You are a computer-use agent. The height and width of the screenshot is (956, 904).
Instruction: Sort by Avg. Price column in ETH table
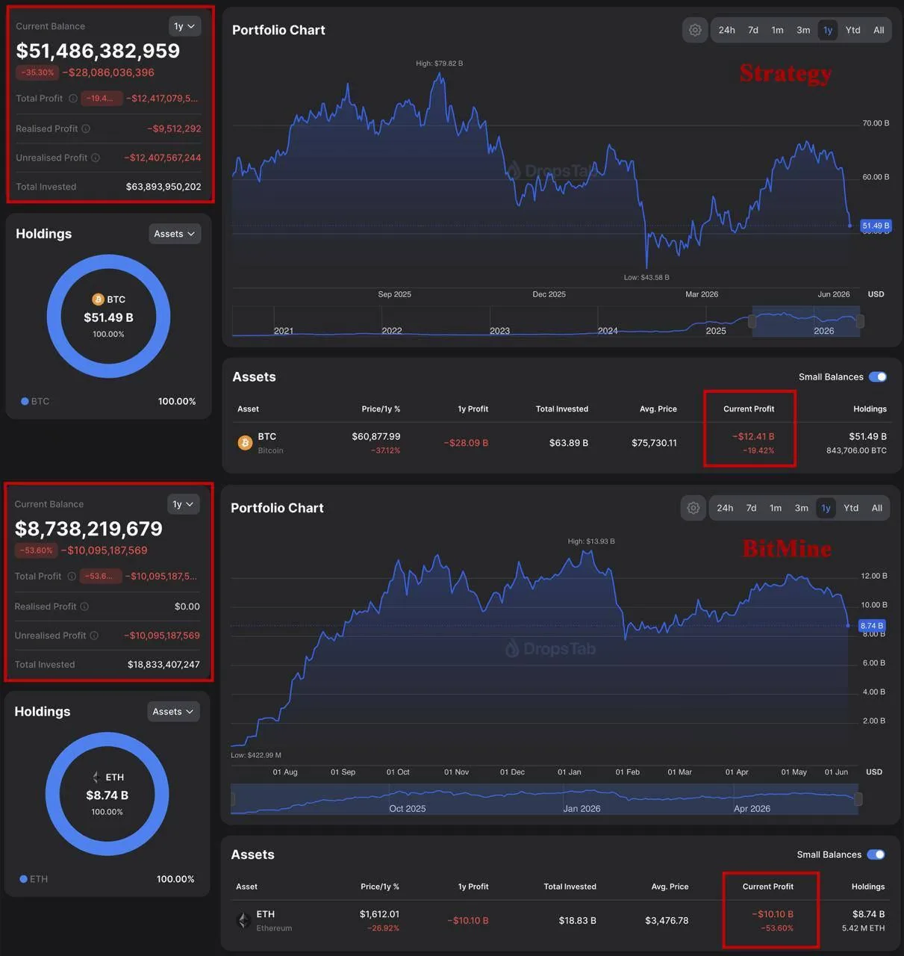click(670, 887)
